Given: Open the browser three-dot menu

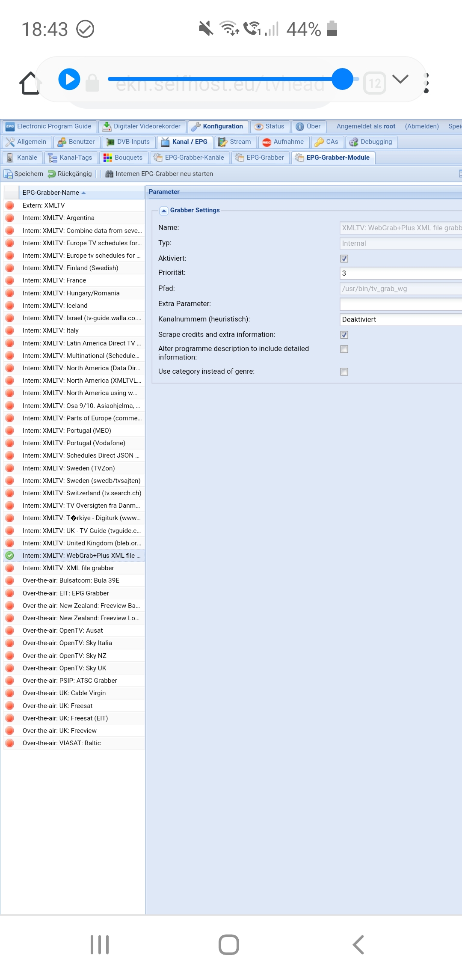Looking at the screenshot, I should [426, 83].
